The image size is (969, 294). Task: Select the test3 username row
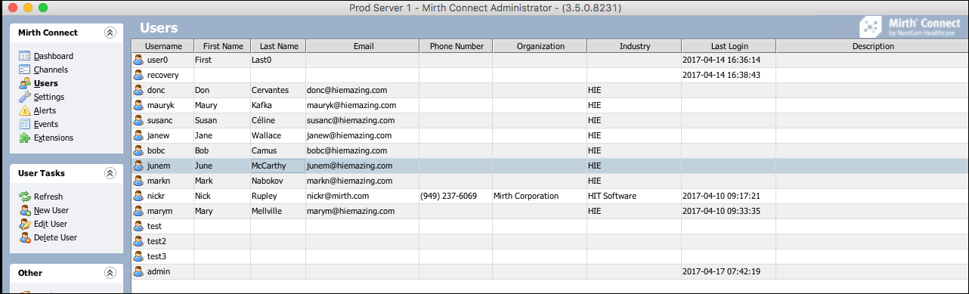point(550,256)
